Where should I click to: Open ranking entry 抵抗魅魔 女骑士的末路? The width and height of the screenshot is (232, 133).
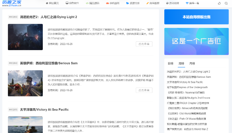pyautogui.click(x=187, y=124)
